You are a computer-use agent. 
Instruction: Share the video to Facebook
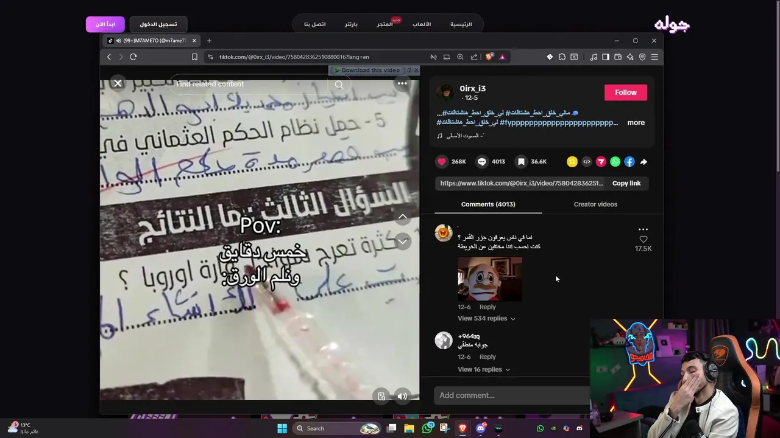tap(629, 161)
